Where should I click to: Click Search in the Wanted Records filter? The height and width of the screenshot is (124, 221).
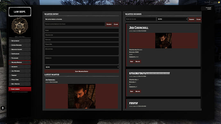click(x=192, y=19)
